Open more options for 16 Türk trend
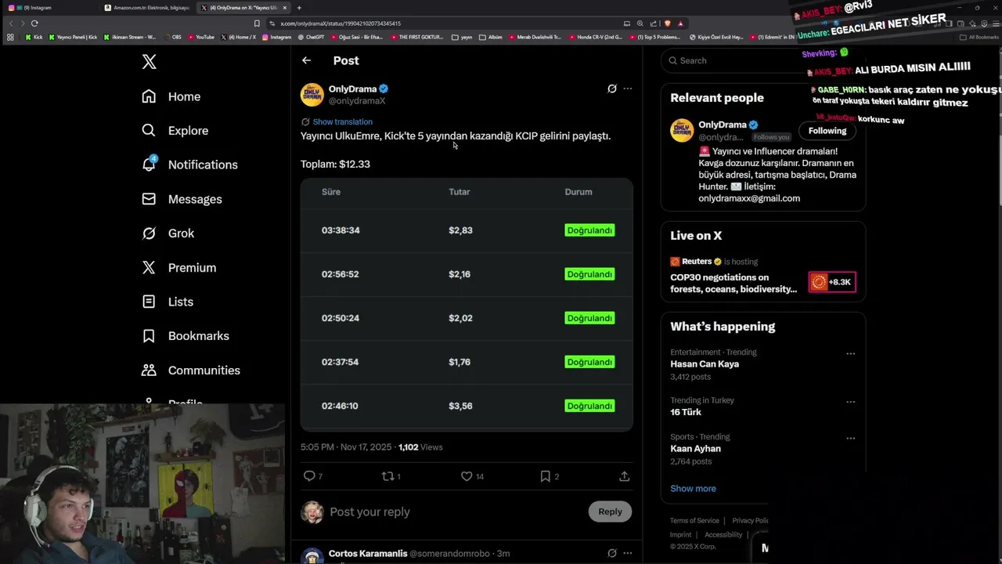 (x=851, y=402)
